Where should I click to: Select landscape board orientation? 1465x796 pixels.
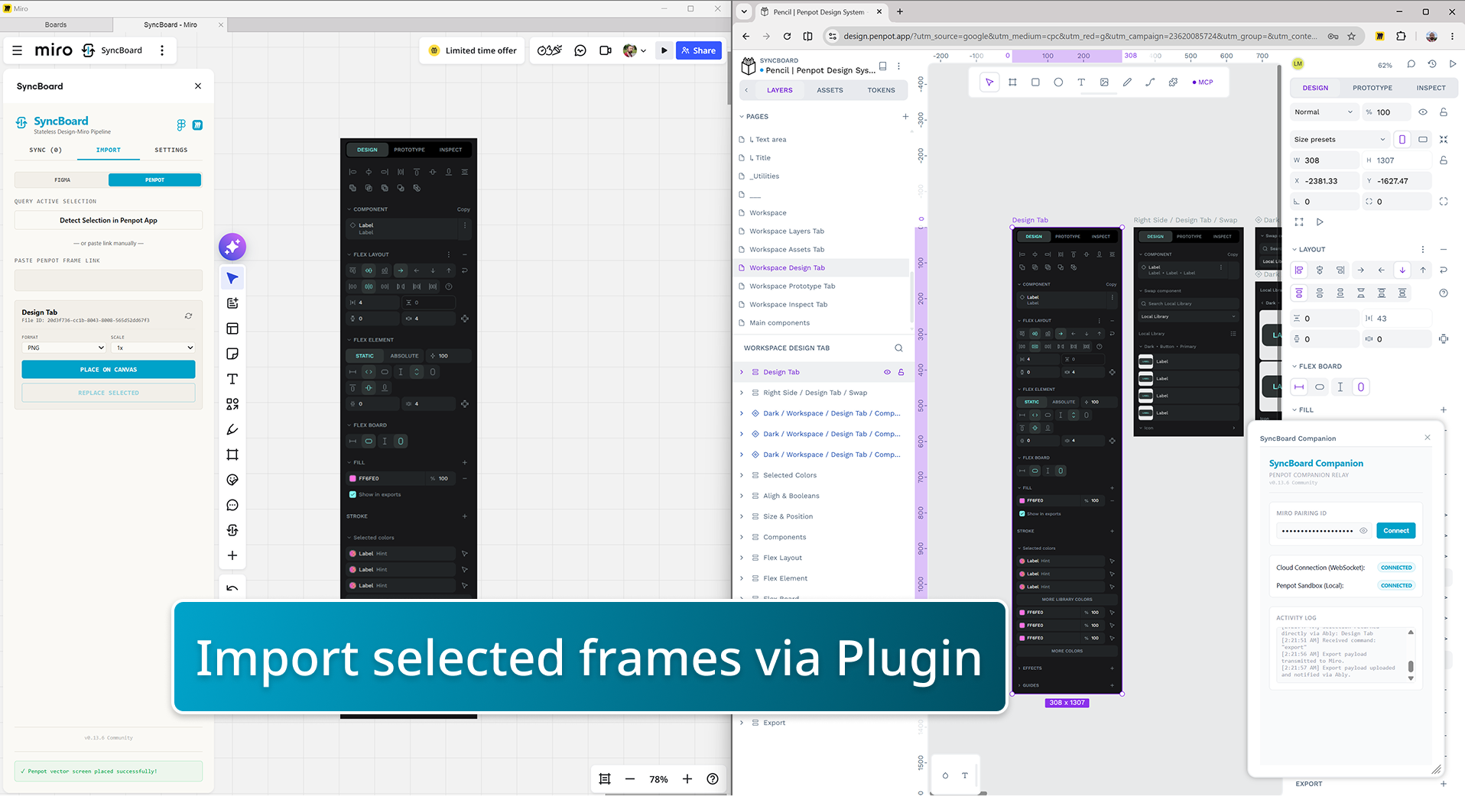(1423, 140)
